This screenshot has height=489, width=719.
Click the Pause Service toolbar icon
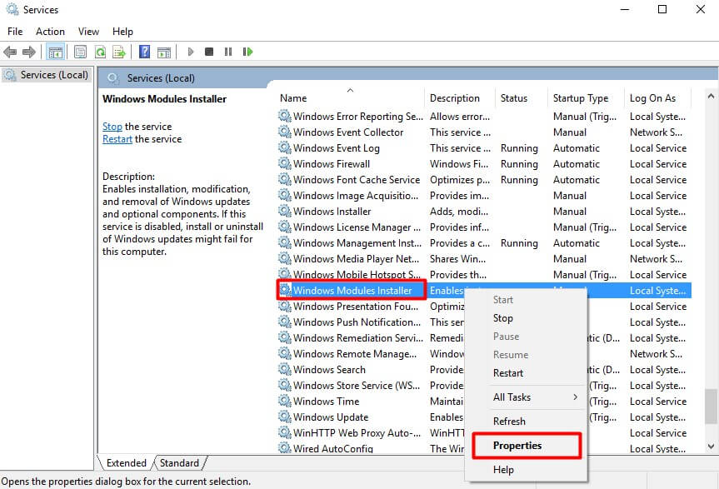click(228, 52)
